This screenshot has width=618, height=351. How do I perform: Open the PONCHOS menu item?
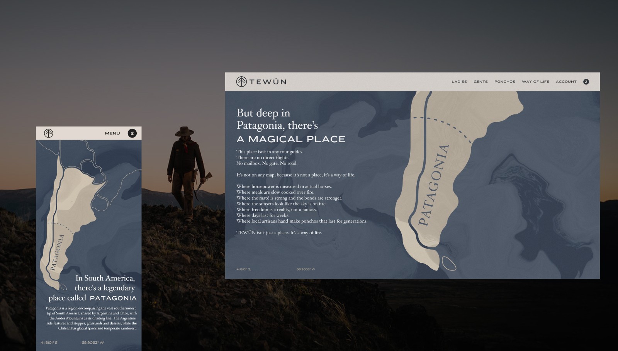(505, 82)
